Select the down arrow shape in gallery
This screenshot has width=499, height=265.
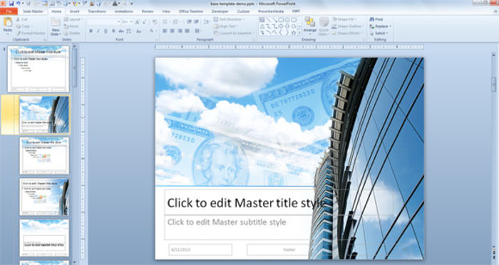287,26
